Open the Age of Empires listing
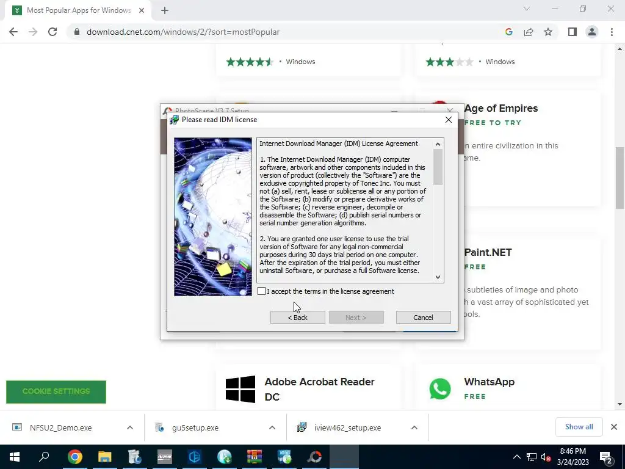This screenshot has height=469, width=625. 501,109
